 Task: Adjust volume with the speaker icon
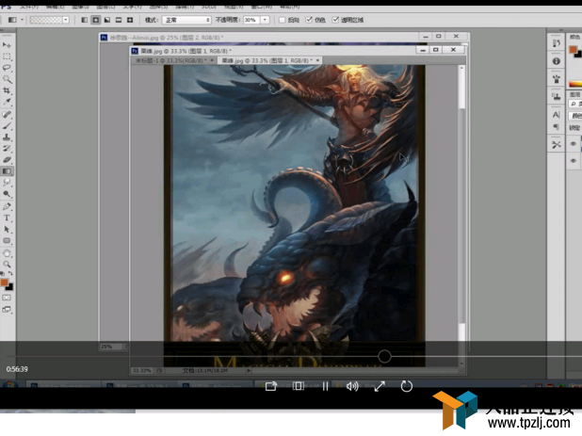pyautogui.click(x=352, y=386)
